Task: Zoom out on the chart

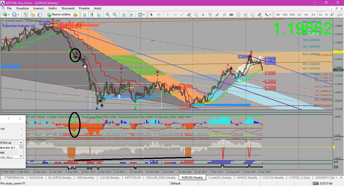Action: pyautogui.click(x=115, y=15)
